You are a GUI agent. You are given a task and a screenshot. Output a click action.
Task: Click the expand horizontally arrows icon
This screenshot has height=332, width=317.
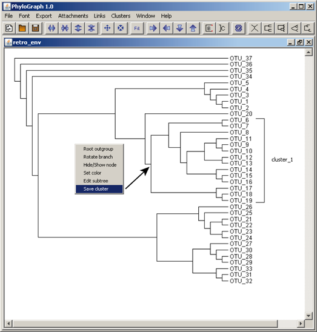pyautogui.click(x=52, y=28)
